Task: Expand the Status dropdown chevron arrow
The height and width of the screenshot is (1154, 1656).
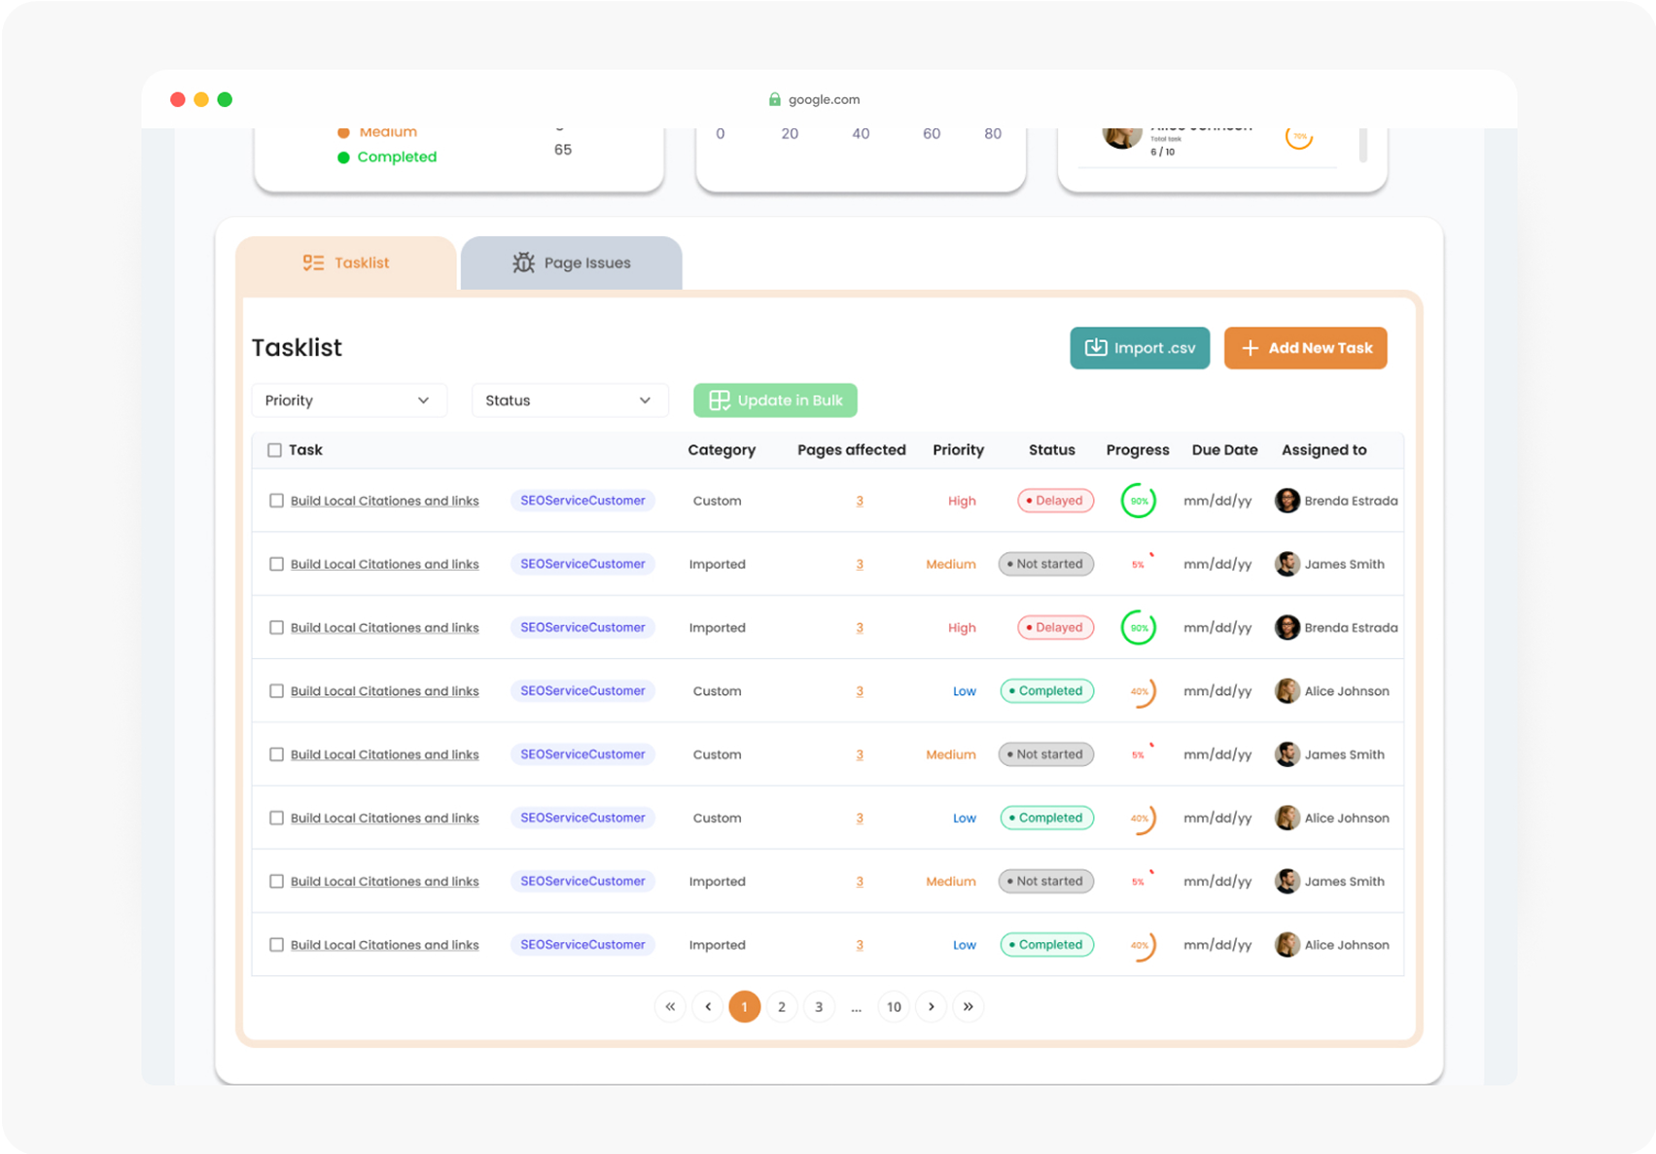Action: tap(644, 400)
